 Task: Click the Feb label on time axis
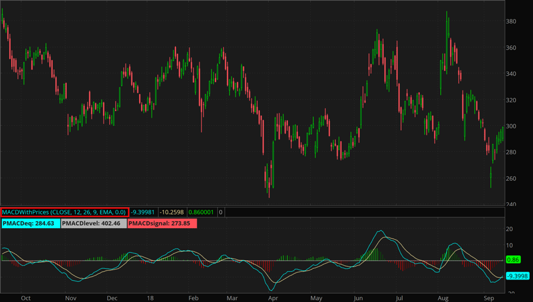pyautogui.click(x=194, y=298)
